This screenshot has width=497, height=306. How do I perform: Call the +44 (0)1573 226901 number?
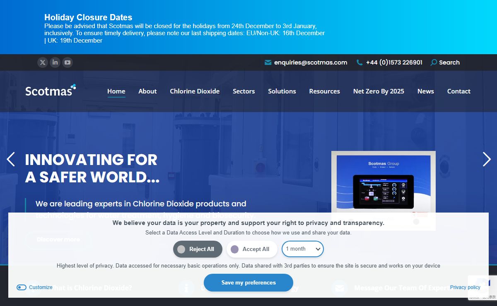pos(394,62)
